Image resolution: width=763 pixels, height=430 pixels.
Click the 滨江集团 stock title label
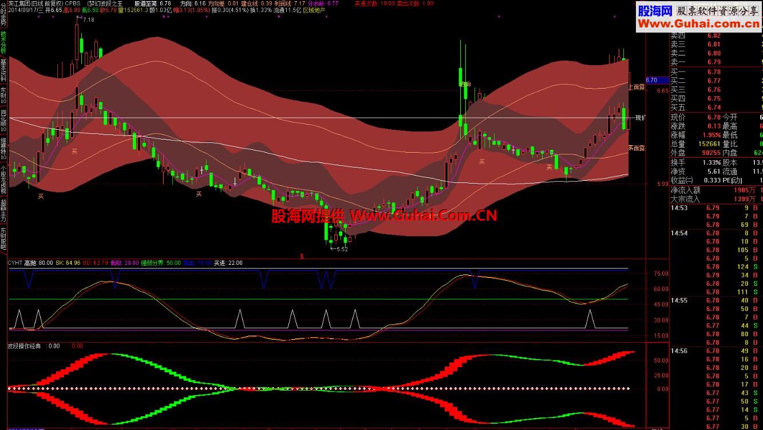pyautogui.click(x=21, y=3)
